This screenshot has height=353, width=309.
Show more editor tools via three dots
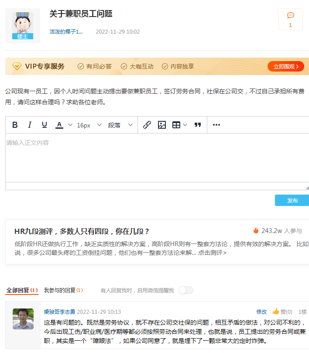click(216, 125)
